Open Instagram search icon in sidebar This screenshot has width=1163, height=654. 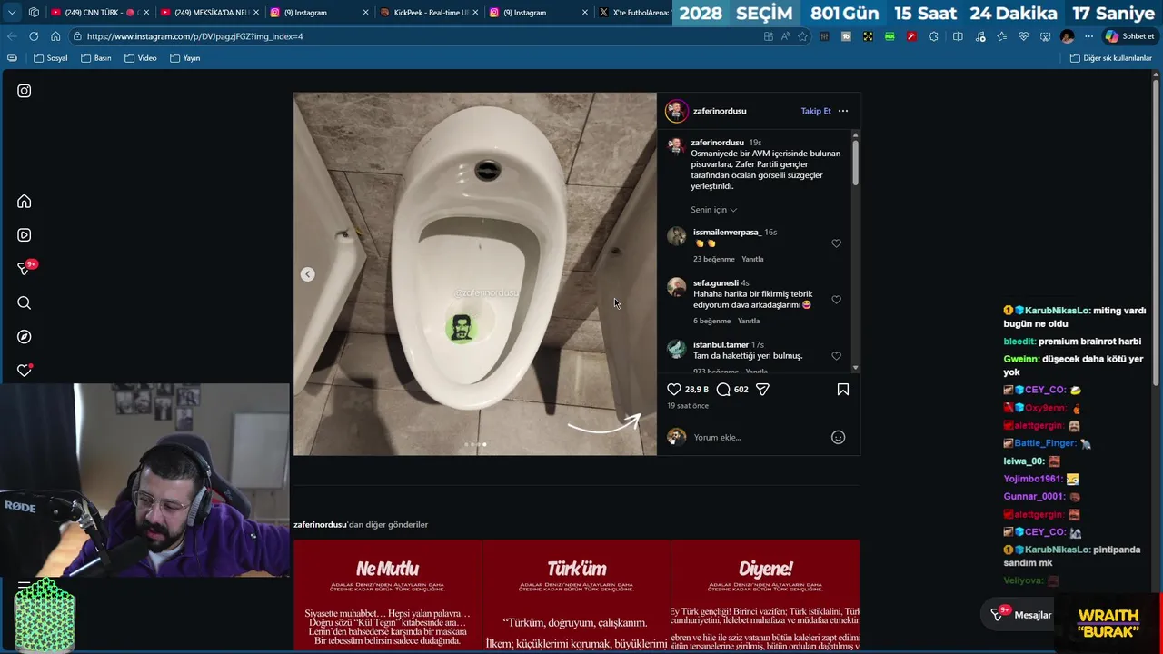pyautogui.click(x=25, y=303)
